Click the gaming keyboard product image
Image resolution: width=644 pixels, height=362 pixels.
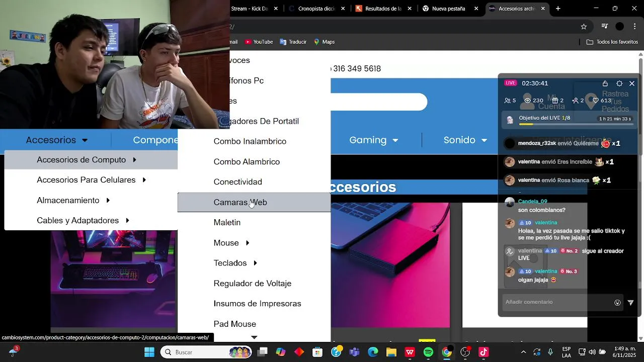[x=113, y=279]
